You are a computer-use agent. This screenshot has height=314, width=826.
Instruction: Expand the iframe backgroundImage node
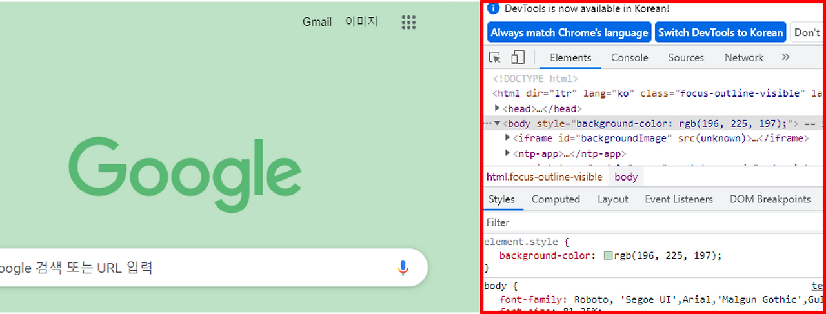pos(508,138)
